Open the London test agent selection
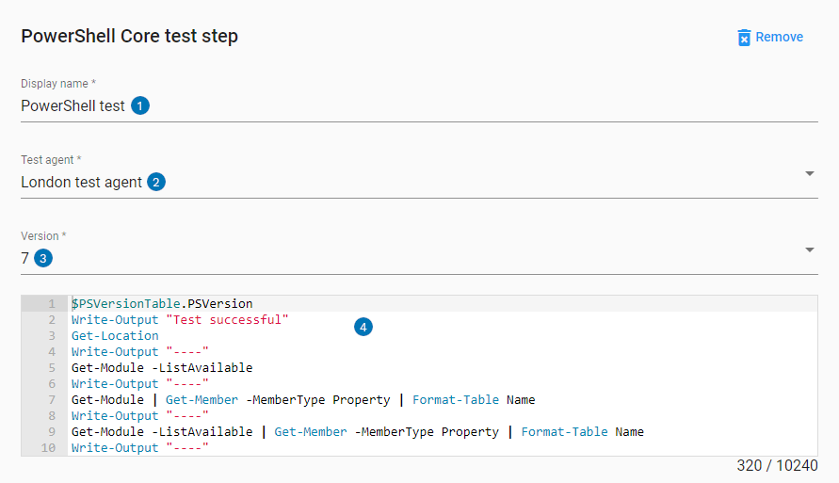The width and height of the screenshot is (839, 483). pyautogui.click(x=81, y=182)
